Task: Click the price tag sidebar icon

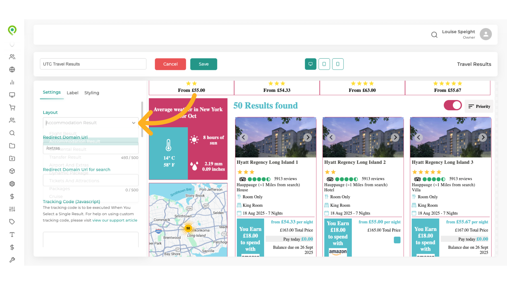Action: pos(12,222)
